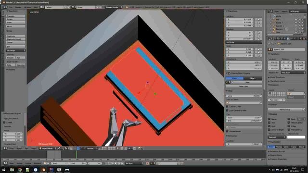This screenshot has width=308, height=173.
Task: Open the XYZ Euler rotation mode dropdown
Action: click(244, 42)
